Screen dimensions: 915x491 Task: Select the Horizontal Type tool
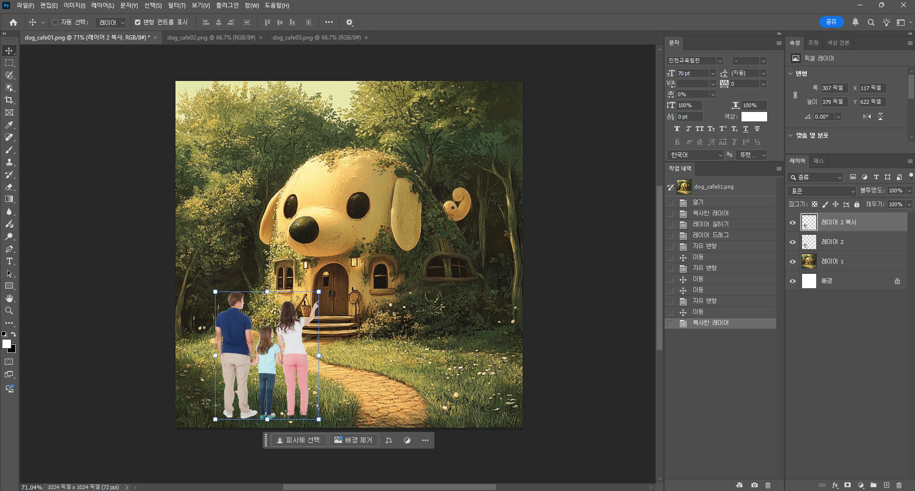tap(9, 261)
